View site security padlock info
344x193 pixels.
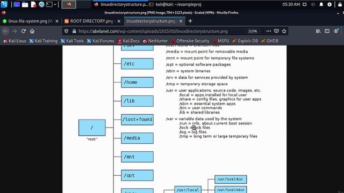click(x=74, y=31)
